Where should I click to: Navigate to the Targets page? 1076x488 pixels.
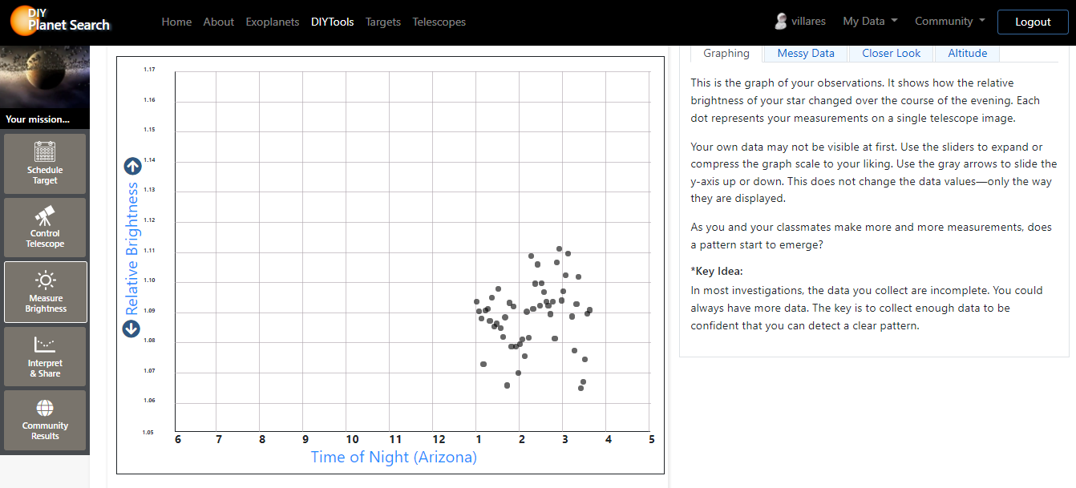click(x=382, y=22)
